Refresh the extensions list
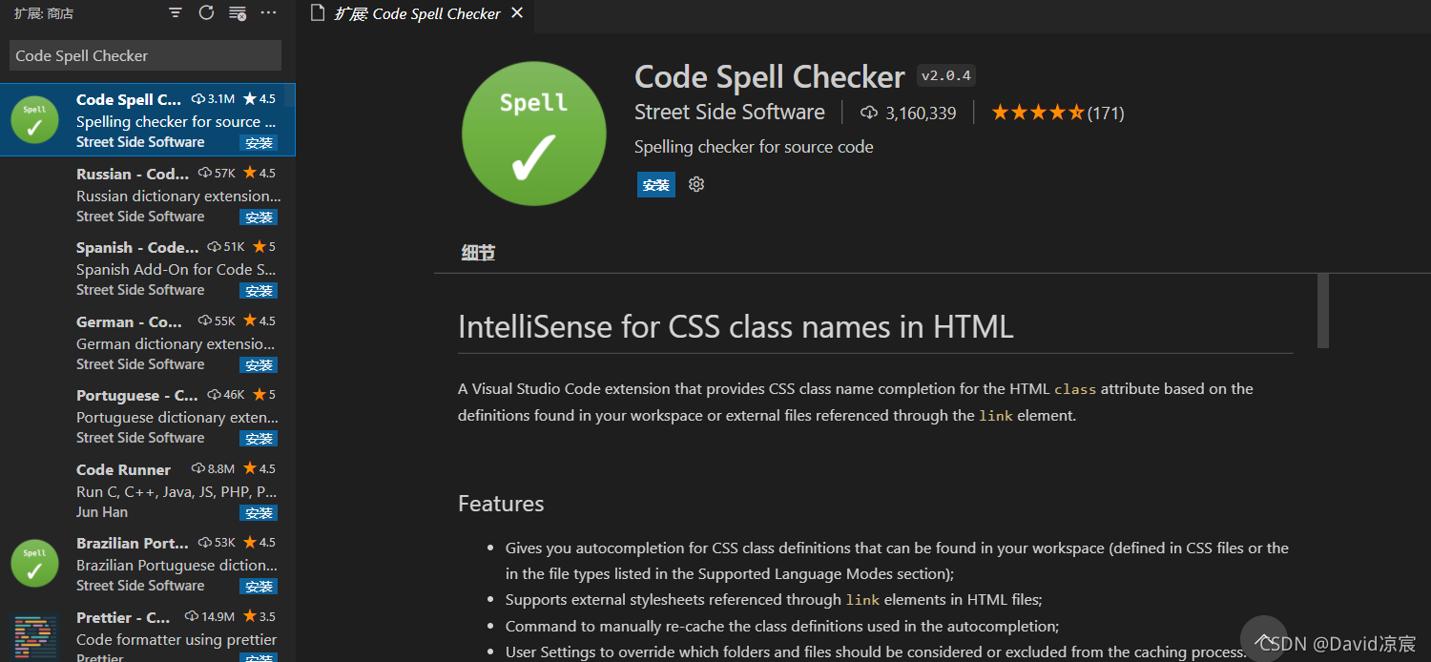The image size is (1431, 662). pyautogui.click(x=206, y=13)
